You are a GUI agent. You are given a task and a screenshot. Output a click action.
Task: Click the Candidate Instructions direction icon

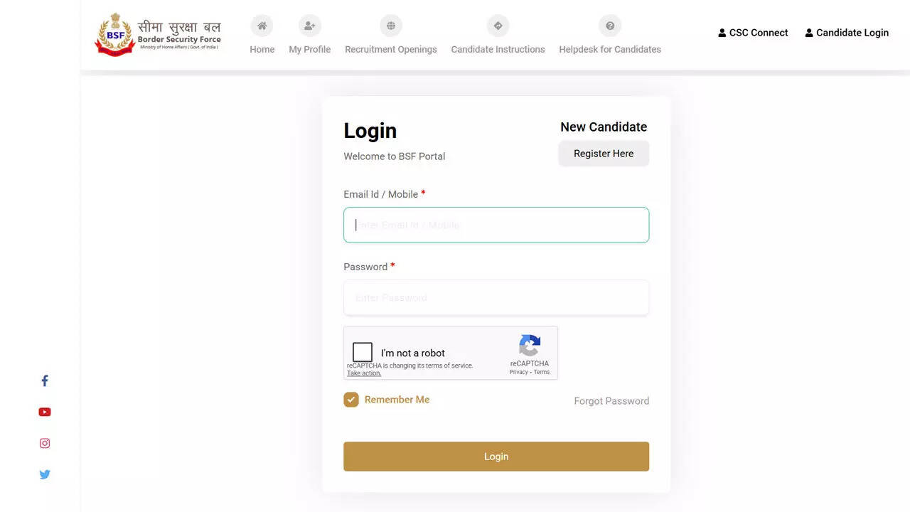pos(498,26)
